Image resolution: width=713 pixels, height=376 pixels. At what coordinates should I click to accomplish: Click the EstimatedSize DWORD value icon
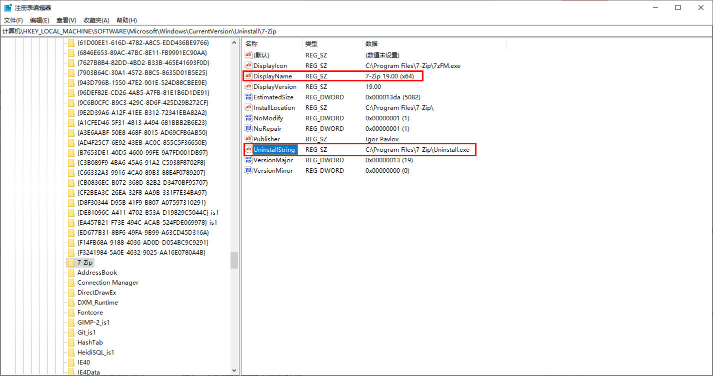pyautogui.click(x=248, y=97)
